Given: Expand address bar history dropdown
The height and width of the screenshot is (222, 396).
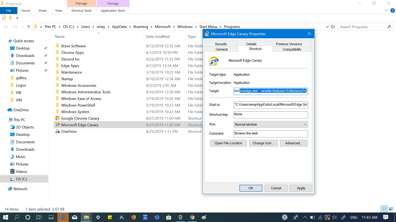Looking at the screenshot, I should tap(327, 27).
